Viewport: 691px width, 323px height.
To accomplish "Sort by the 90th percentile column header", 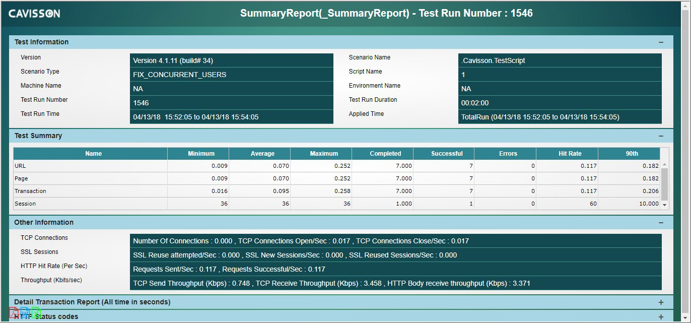I will [x=632, y=154].
